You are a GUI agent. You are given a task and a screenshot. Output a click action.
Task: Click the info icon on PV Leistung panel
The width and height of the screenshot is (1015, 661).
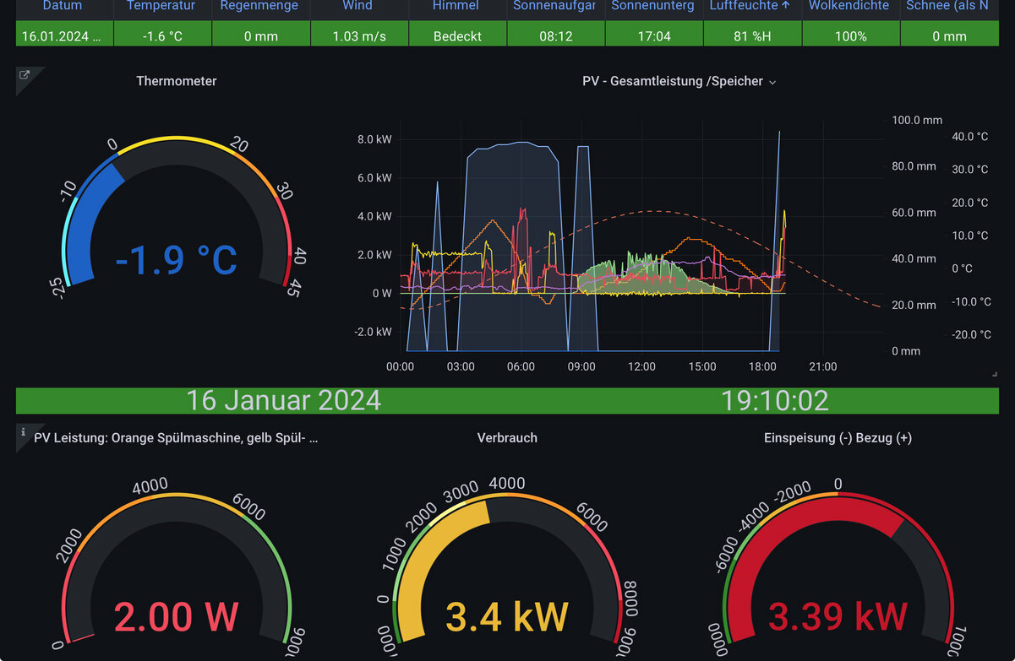coord(24,431)
